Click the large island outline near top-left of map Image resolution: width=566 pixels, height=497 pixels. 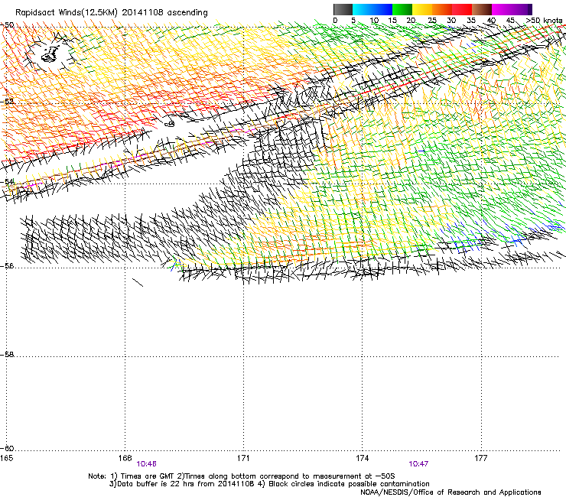pos(50,54)
